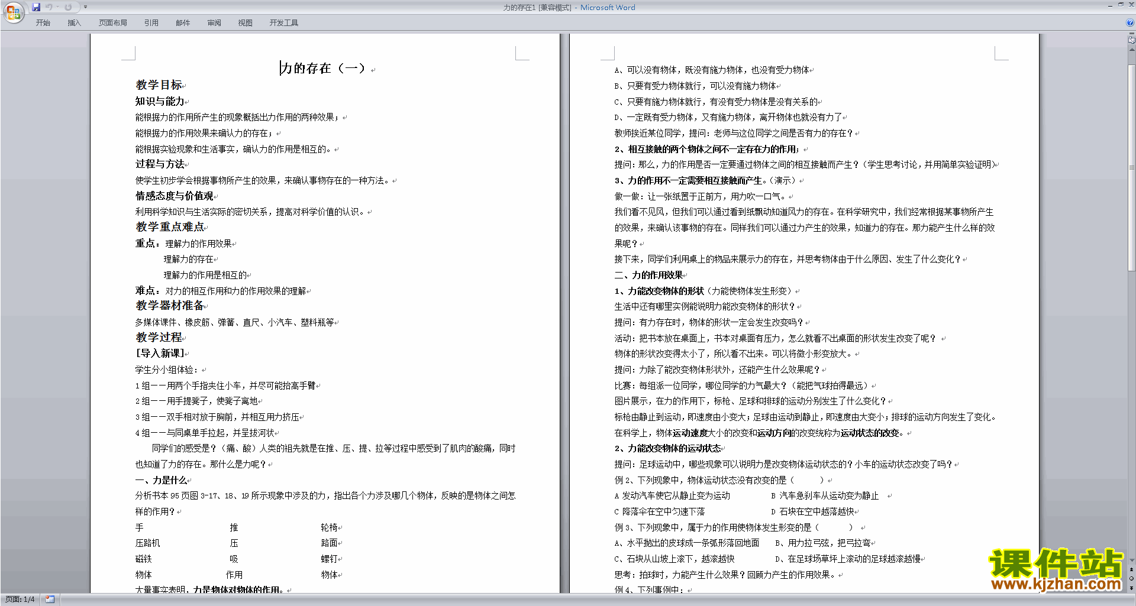This screenshot has width=1136, height=606.
Task: Open the round Office button menu
Action: [x=13, y=12]
